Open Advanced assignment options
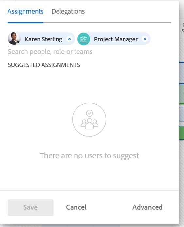Screen dimensions: 184x227 (147, 207)
